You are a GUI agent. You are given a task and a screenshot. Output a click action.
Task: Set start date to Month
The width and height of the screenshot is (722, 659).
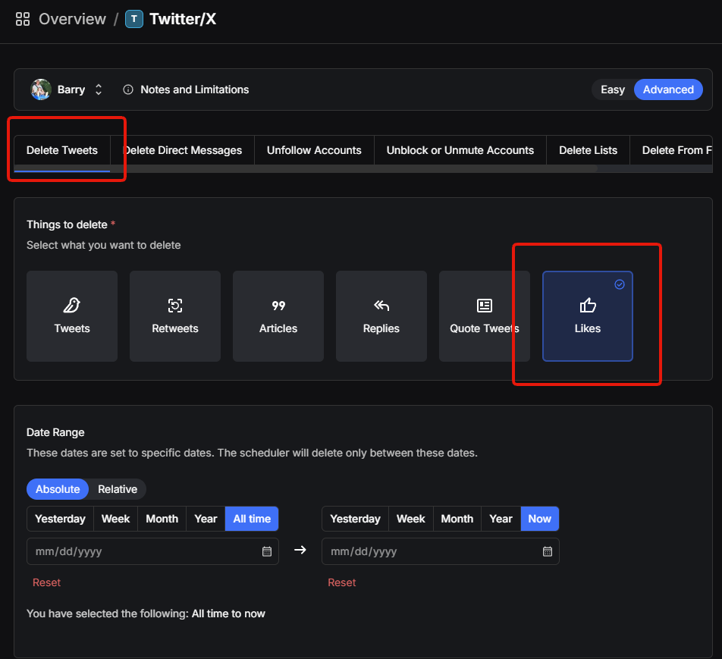[x=162, y=519]
